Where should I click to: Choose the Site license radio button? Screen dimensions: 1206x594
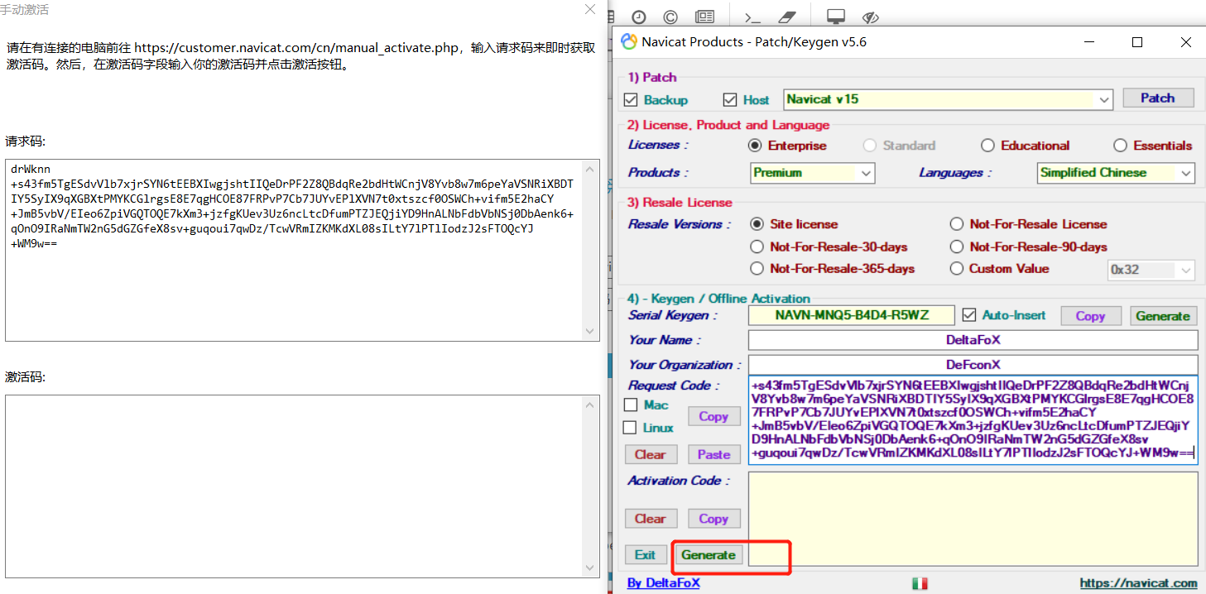tap(757, 224)
